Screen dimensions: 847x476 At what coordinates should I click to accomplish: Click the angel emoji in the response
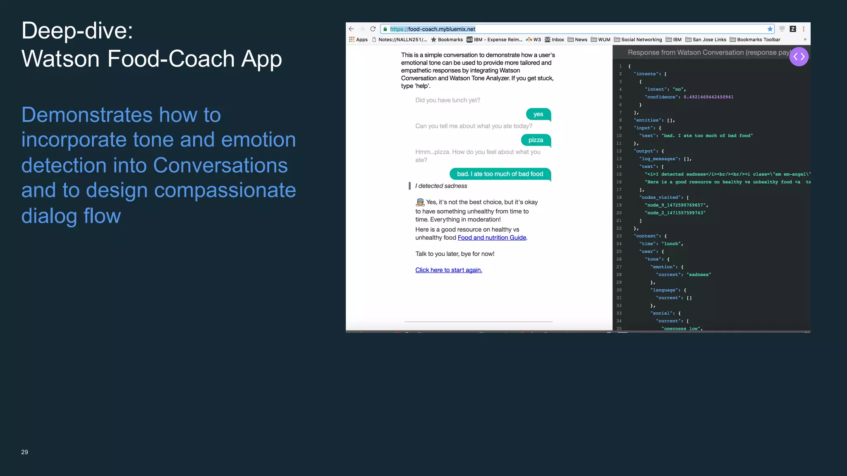click(x=420, y=202)
